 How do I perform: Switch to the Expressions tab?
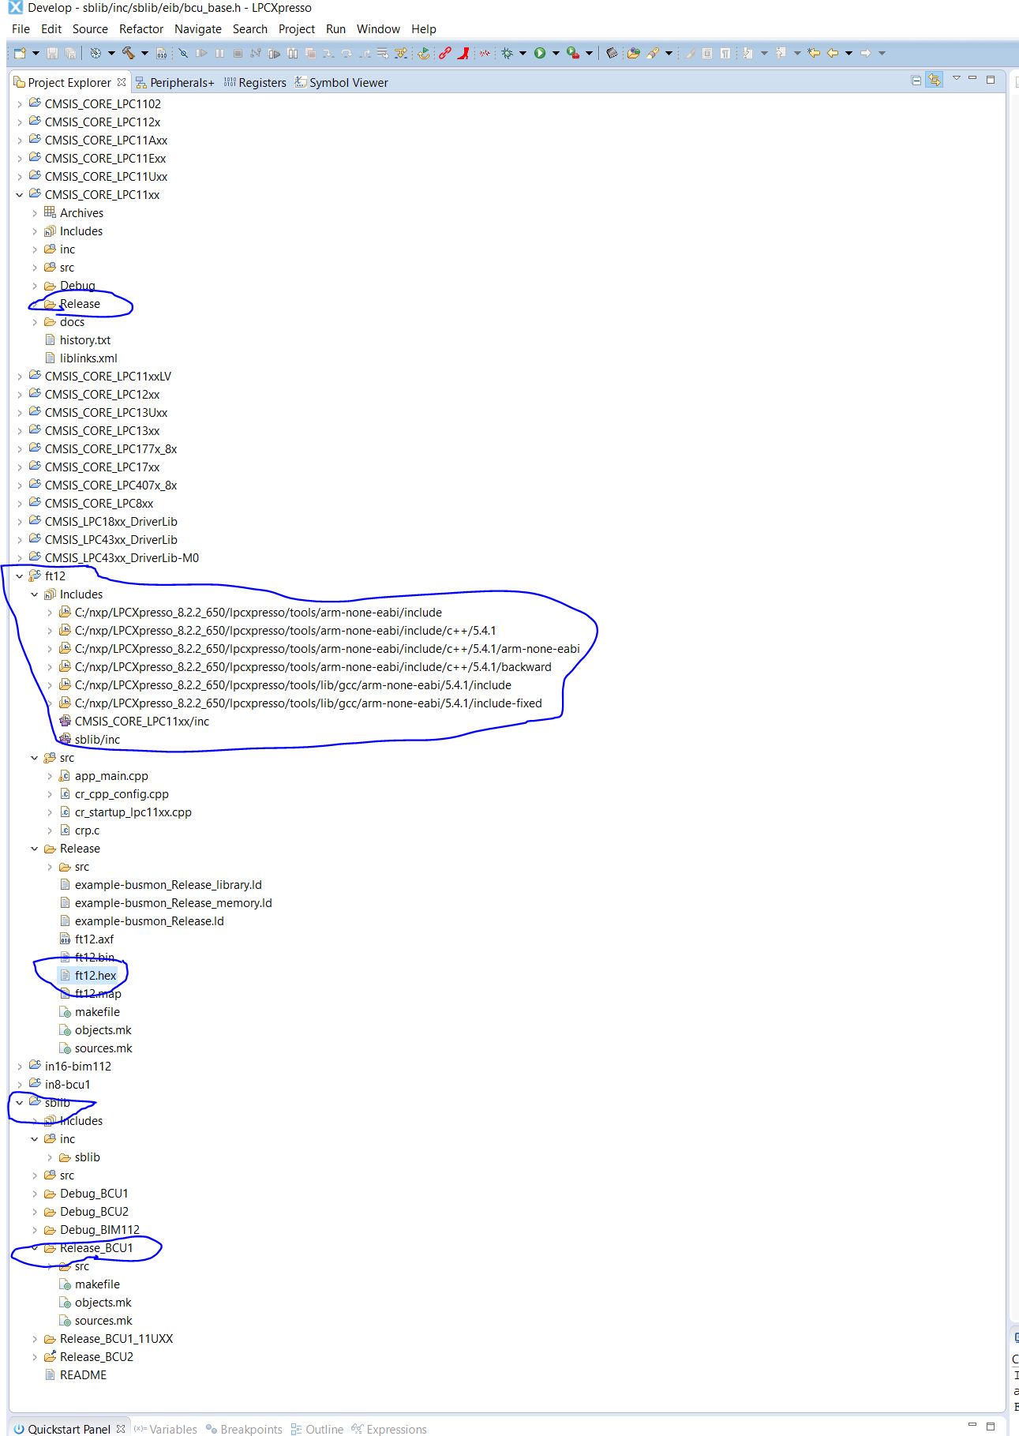pos(389,1429)
